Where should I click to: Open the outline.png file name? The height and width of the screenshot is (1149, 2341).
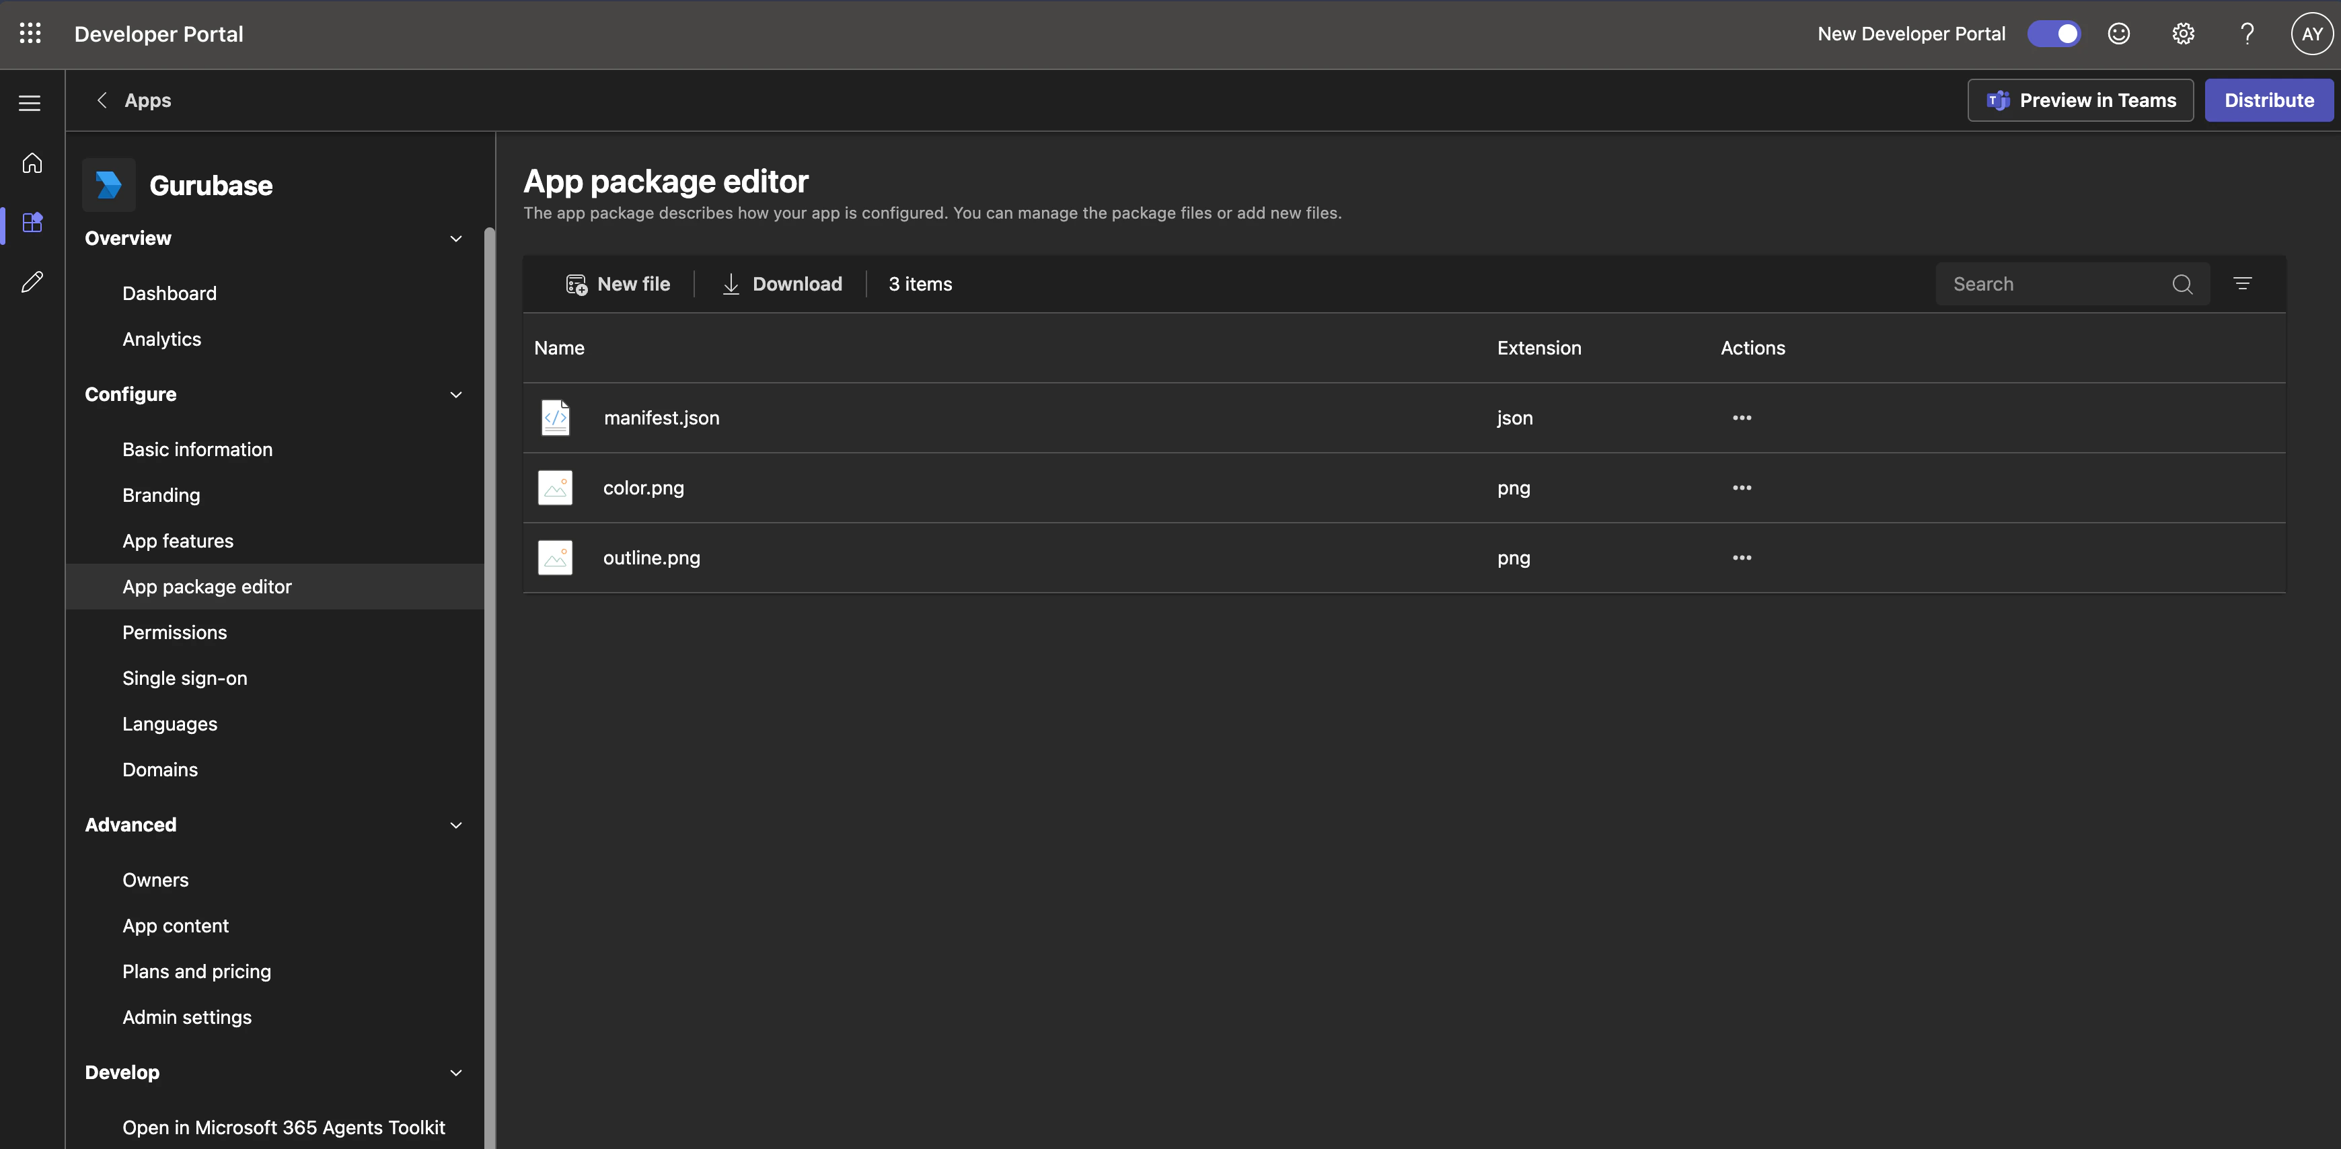[x=652, y=558]
